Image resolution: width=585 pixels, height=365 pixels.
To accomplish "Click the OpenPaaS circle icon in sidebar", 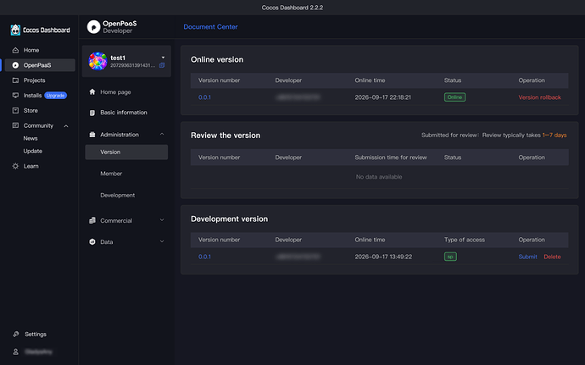I will 15,65.
